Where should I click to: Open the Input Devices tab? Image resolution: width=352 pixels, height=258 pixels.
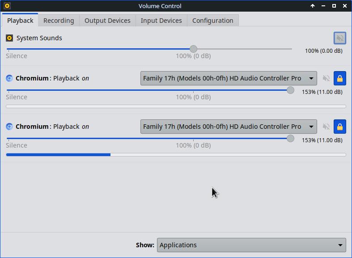(x=161, y=21)
